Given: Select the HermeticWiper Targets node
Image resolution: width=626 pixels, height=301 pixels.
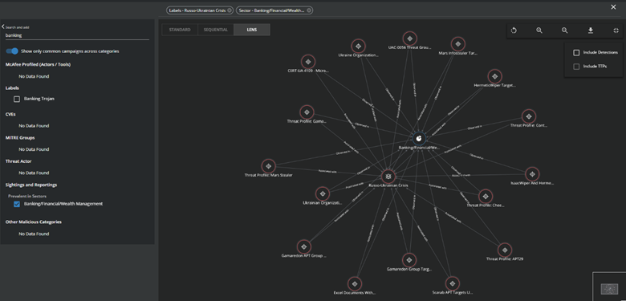Looking at the screenshot, I should click(x=494, y=76).
